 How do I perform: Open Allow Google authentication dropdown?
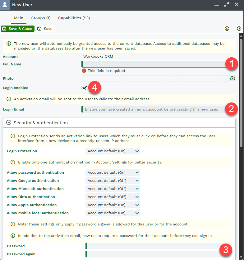tap(113, 181)
